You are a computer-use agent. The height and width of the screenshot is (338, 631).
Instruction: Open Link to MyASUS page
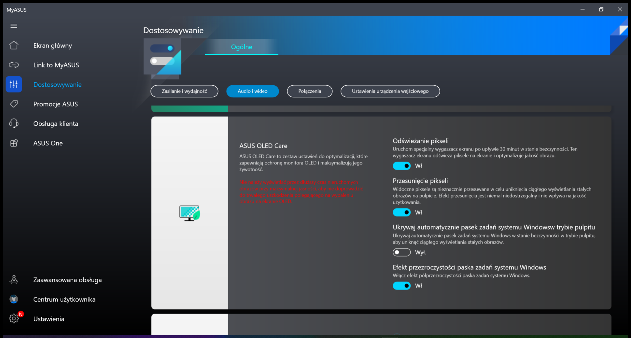[56, 65]
